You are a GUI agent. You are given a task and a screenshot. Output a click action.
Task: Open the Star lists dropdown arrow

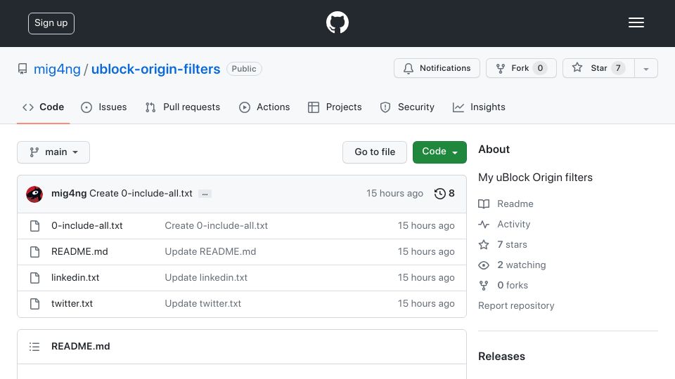click(645, 69)
